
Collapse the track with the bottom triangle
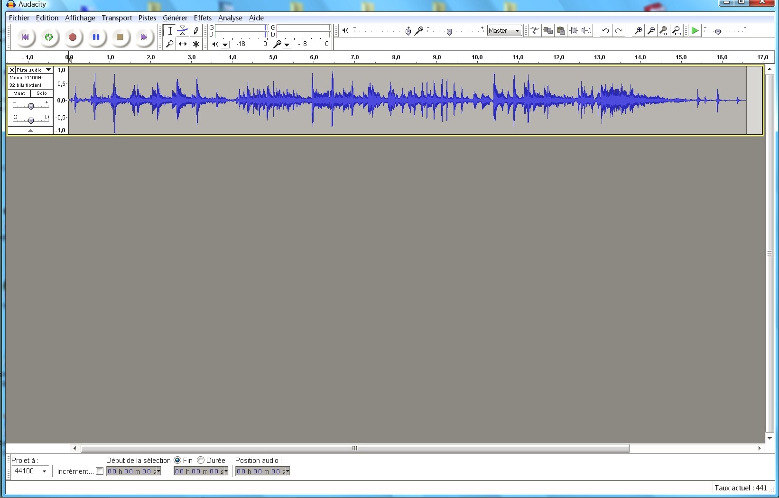pos(30,130)
